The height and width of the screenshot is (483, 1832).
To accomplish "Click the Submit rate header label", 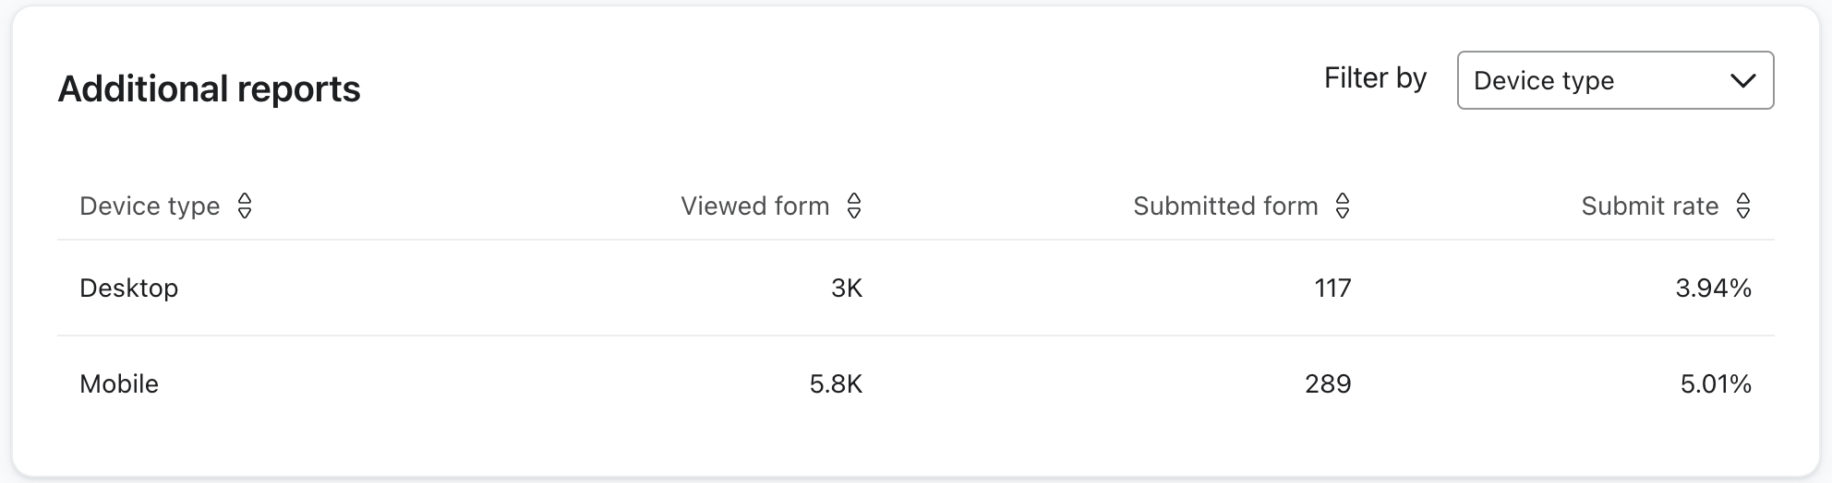I will [1649, 206].
